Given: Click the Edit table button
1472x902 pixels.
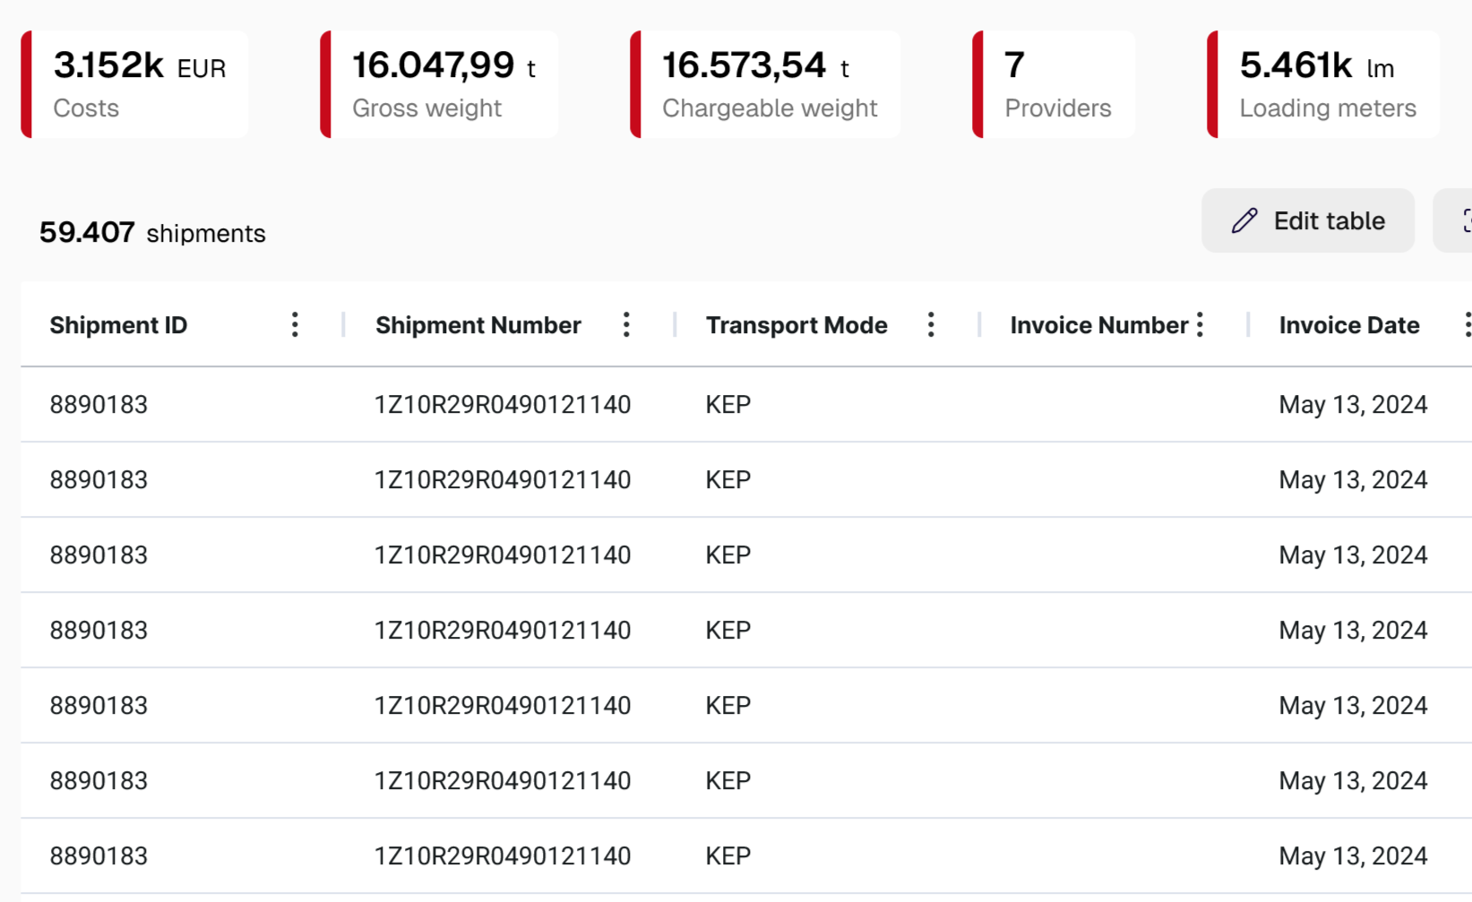Looking at the screenshot, I should tap(1308, 220).
